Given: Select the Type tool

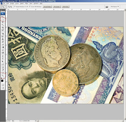Looking at the screenshot, I should pos(3,59).
